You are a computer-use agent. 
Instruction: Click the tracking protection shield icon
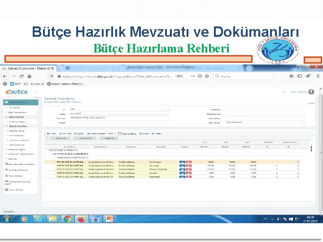(52, 76)
